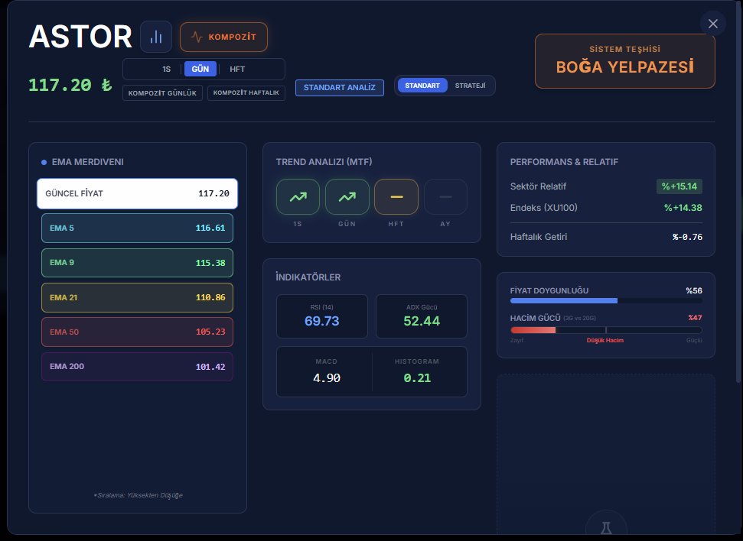The image size is (743, 541).
Task: Click the Endeks (XU100) %+14.38 value
Action: 683,208
